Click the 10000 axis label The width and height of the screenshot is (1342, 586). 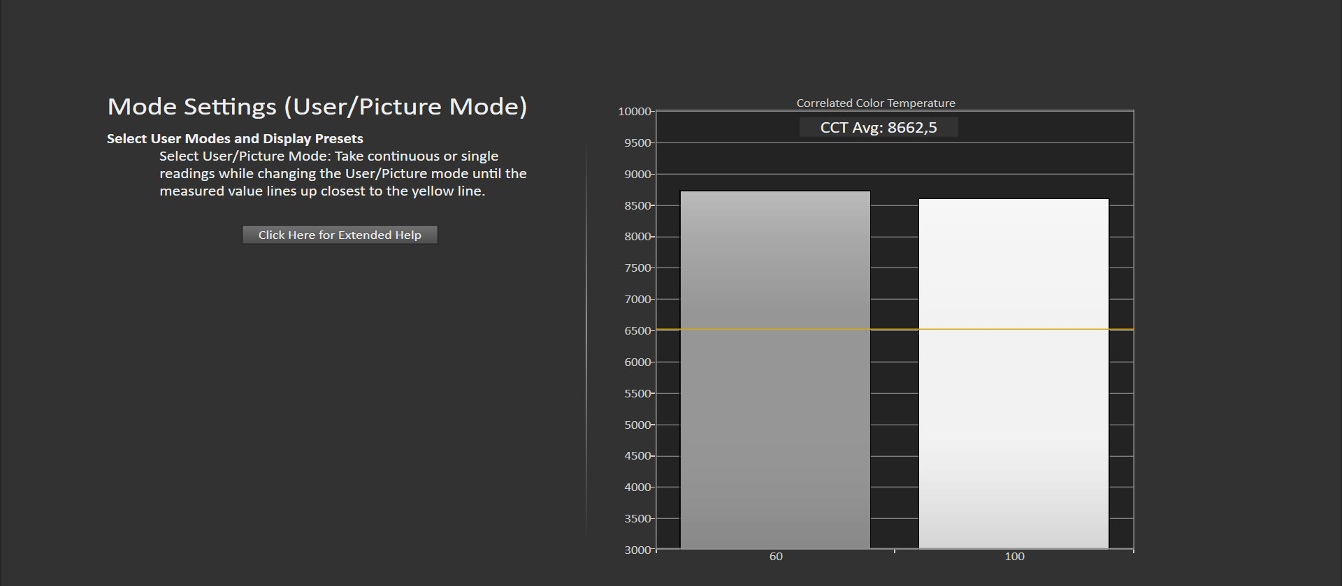pos(635,111)
